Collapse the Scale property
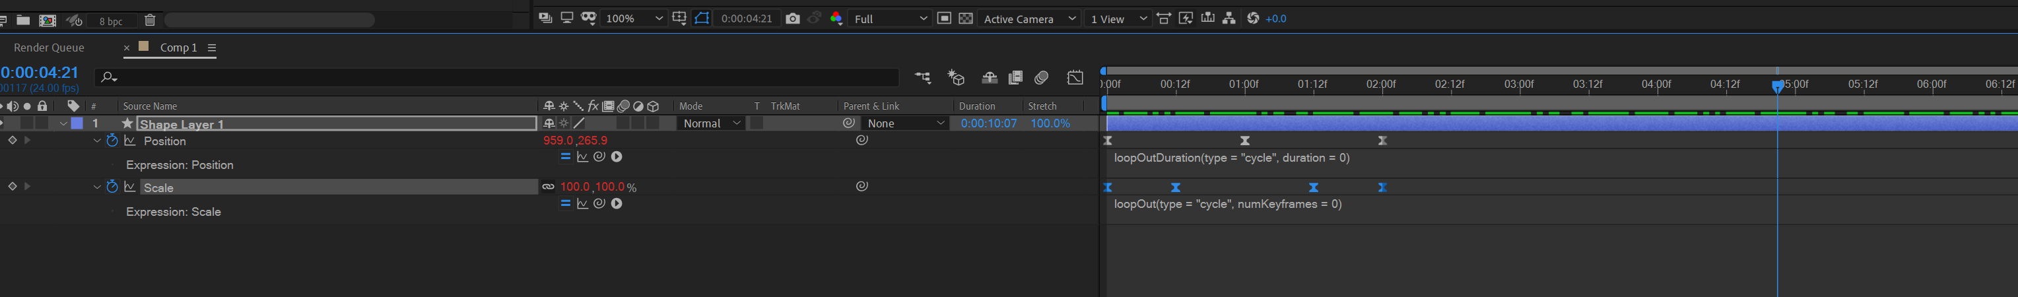 [x=97, y=187]
